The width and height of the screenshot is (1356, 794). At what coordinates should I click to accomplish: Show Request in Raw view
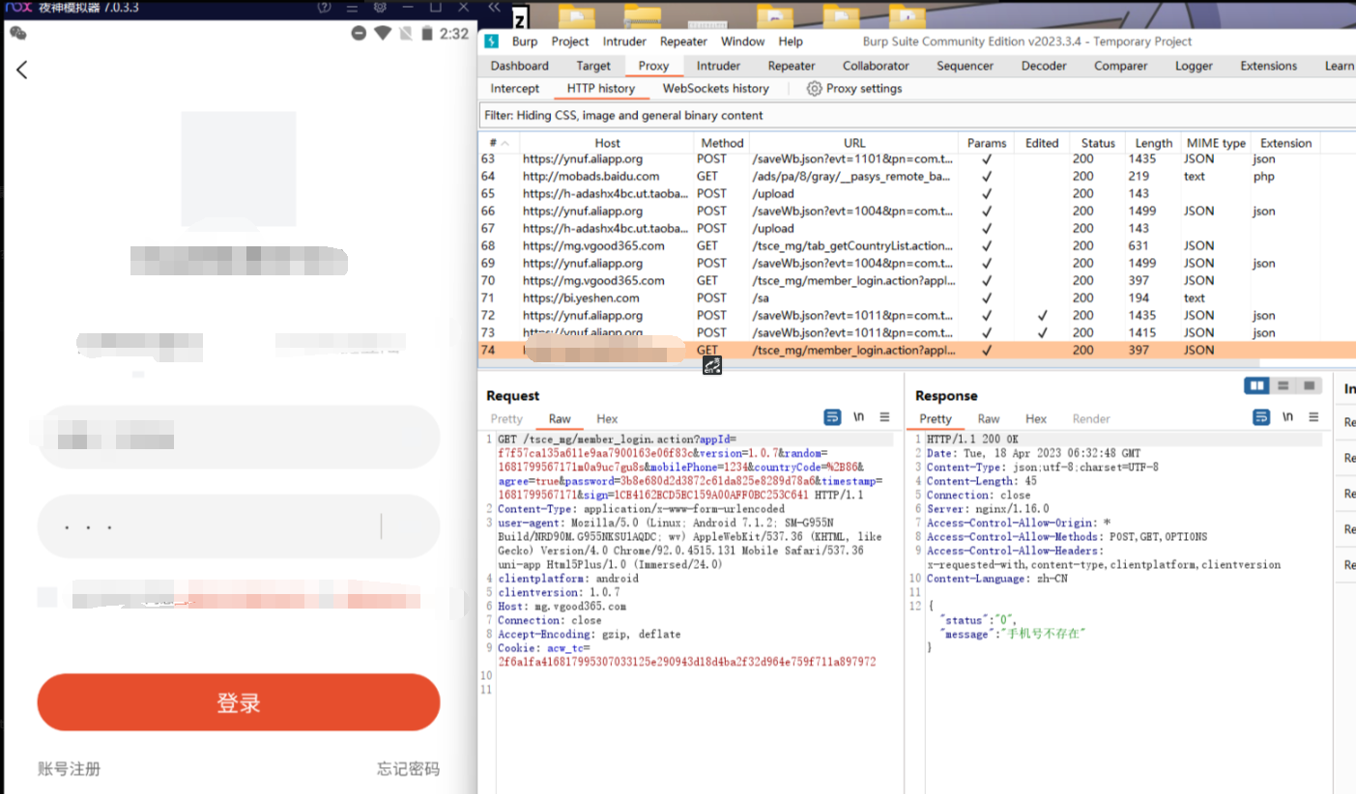(x=560, y=418)
